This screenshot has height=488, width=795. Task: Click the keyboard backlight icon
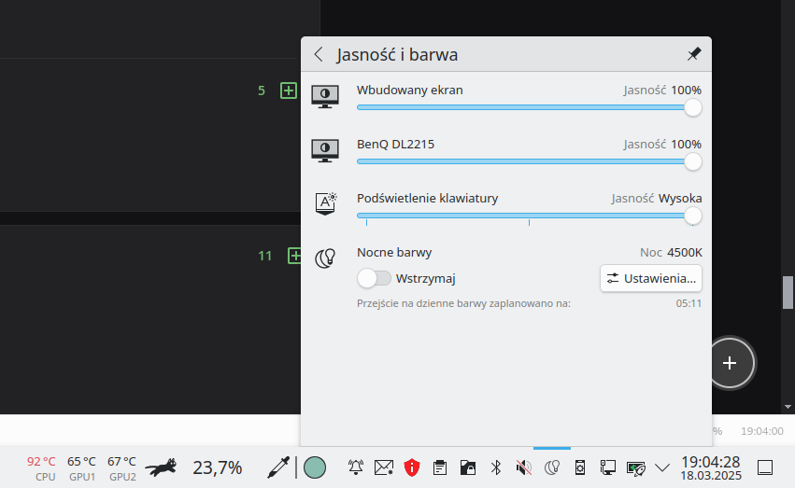pos(325,203)
